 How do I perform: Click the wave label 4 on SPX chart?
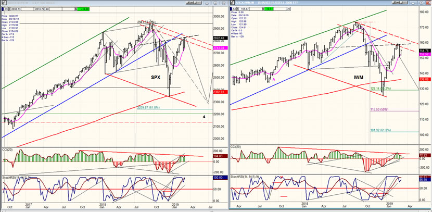pos(204,117)
